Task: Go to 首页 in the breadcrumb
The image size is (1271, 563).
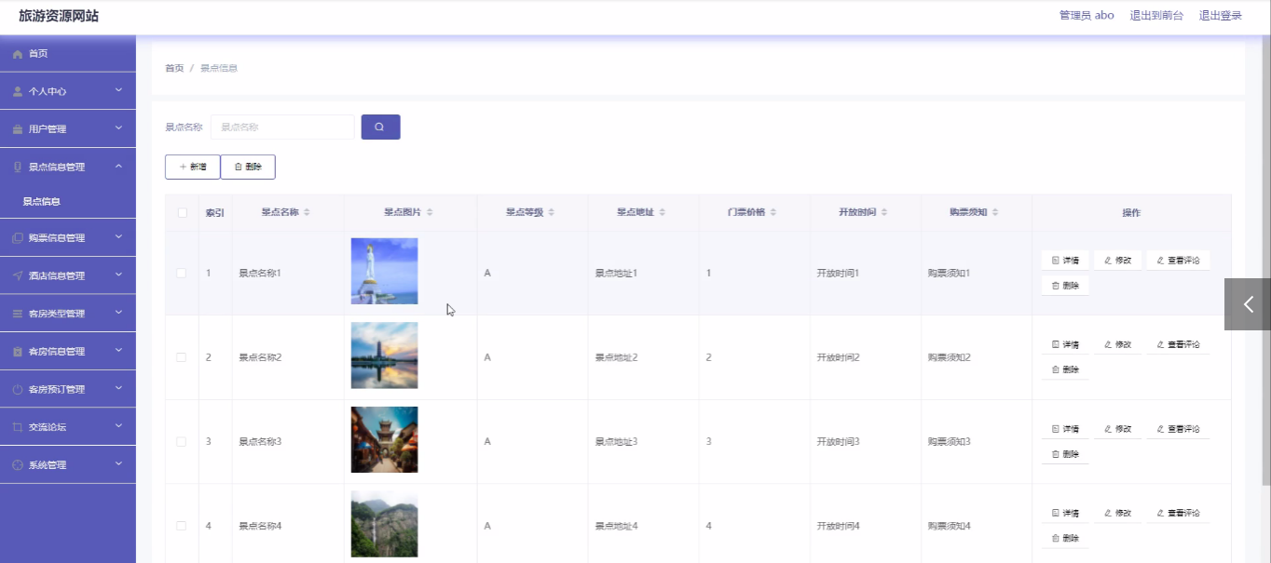Action: pyautogui.click(x=174, y=69)
